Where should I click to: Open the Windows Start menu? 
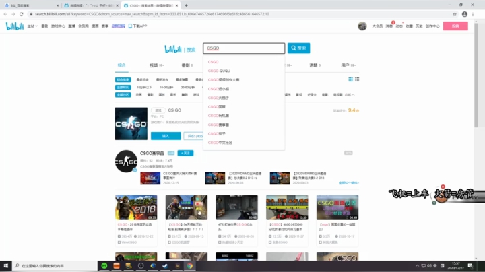tap(5, 265)
